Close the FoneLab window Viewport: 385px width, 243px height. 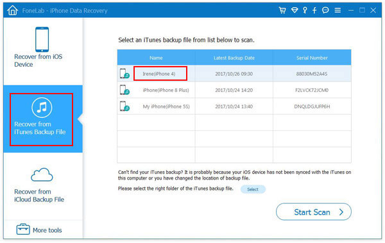373,10
